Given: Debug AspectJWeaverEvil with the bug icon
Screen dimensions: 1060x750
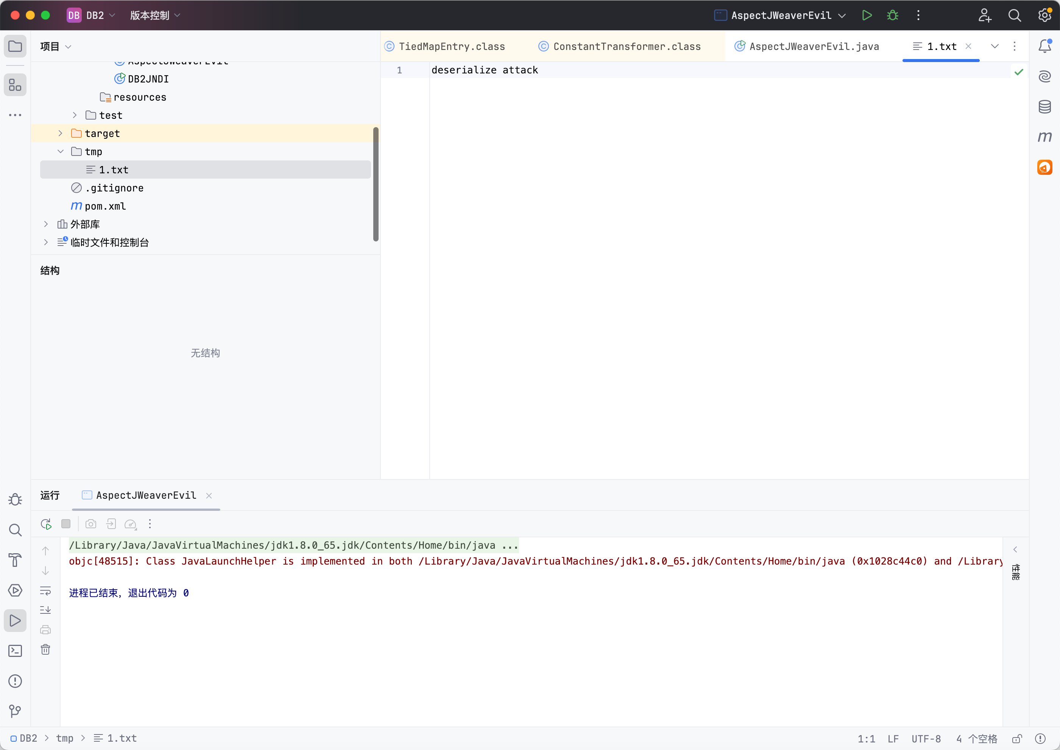Looking at the screenshot, I should [892, 15].
